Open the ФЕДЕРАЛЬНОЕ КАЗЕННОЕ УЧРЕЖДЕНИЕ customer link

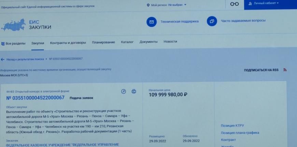click(62, 145)
